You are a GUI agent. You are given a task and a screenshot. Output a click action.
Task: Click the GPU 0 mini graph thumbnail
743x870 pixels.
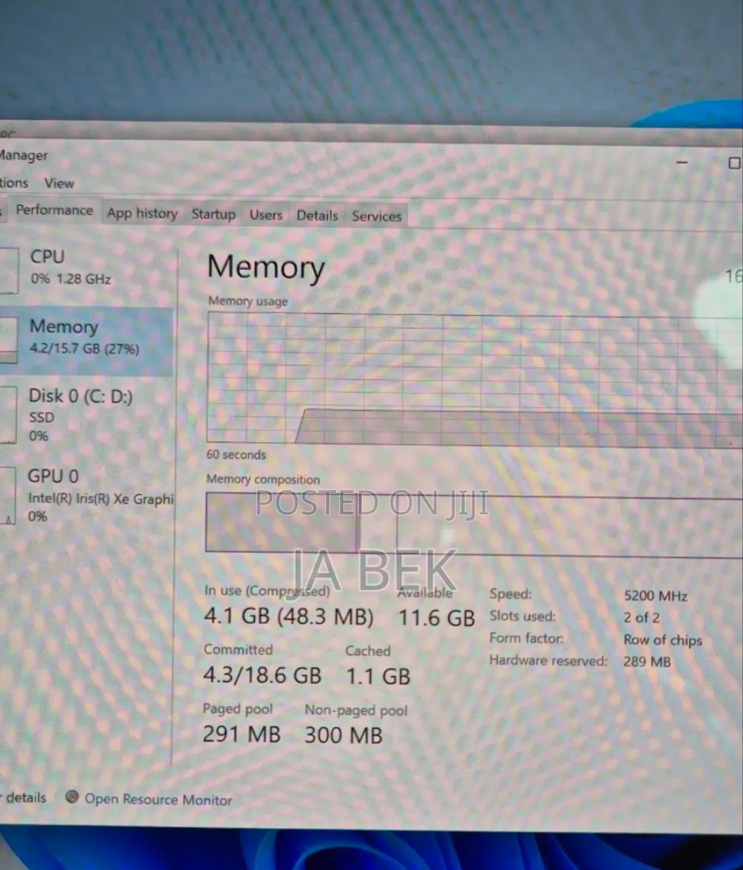(8, 495)
